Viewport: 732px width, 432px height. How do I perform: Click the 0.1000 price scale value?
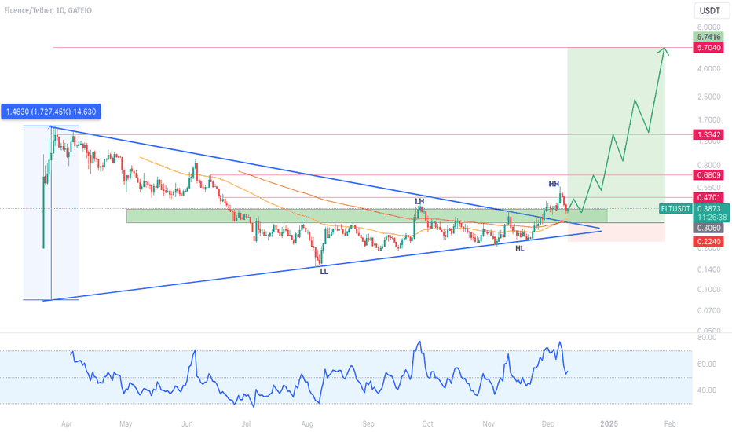point(709,290)
